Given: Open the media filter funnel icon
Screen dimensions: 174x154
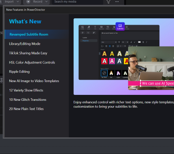Looking at the screenshot, I should 108,2.
